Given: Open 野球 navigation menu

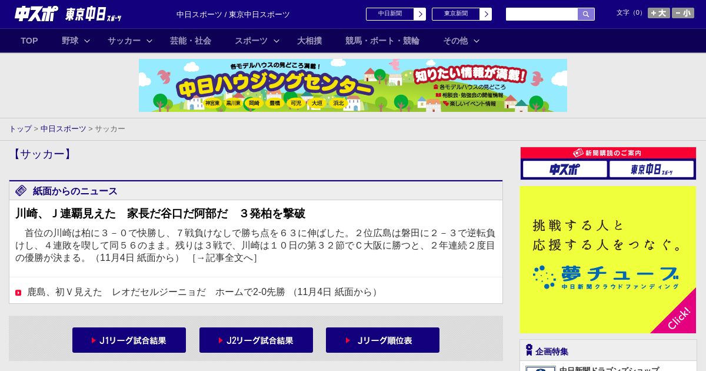Looking at the screenshot, I should (70, 41).
